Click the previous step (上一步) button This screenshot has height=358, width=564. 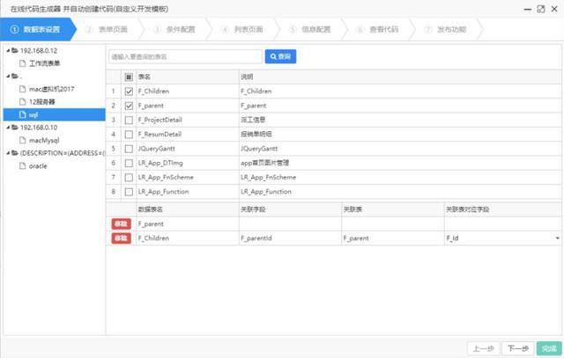click(x=484, y=348)
